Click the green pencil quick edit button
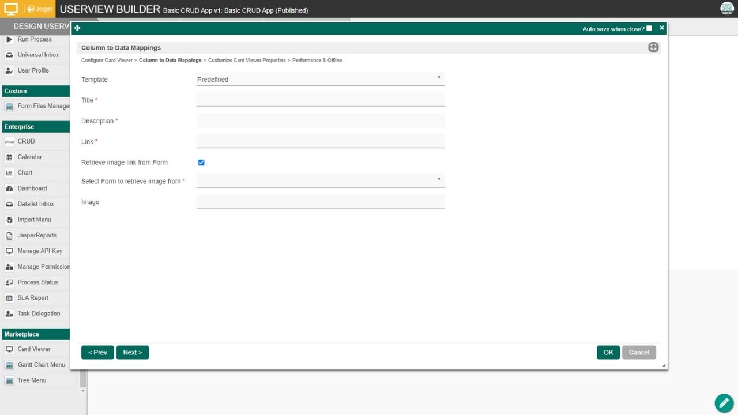The image size is (738, 415). pos(724,403)
